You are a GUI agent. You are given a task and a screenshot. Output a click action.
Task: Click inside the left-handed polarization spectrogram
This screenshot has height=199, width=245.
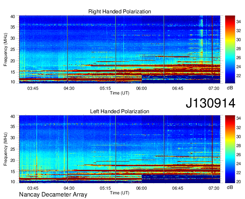point(120,149)
